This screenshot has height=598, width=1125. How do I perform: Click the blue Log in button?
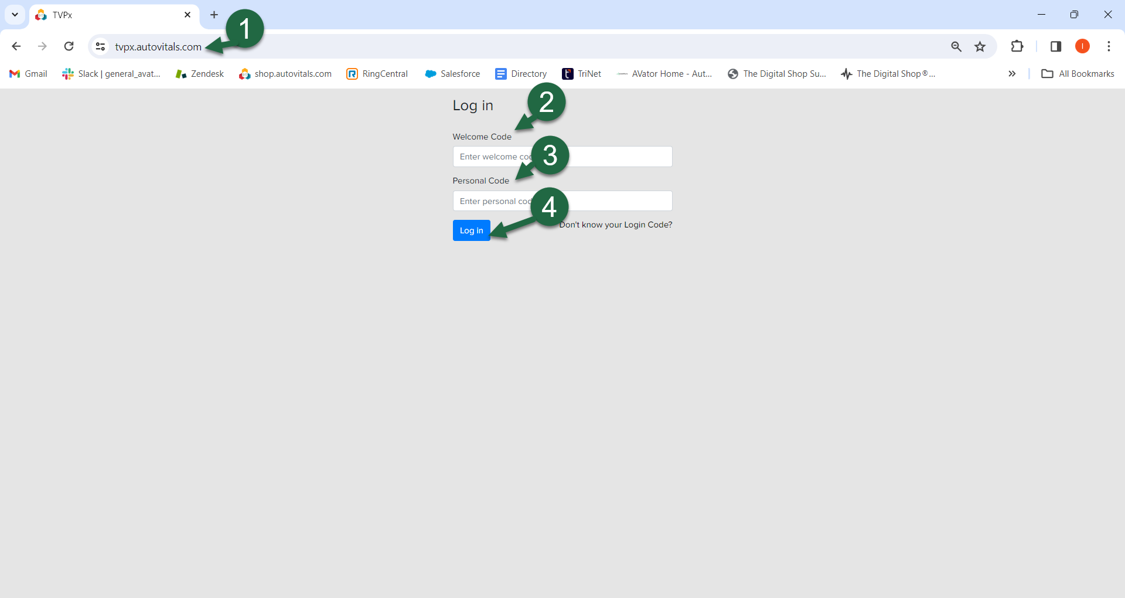point(471,230)
